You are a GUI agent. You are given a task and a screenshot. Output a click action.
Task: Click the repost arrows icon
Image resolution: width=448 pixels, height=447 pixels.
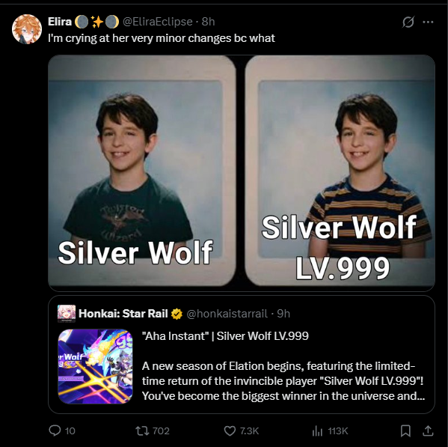(142, 431)
